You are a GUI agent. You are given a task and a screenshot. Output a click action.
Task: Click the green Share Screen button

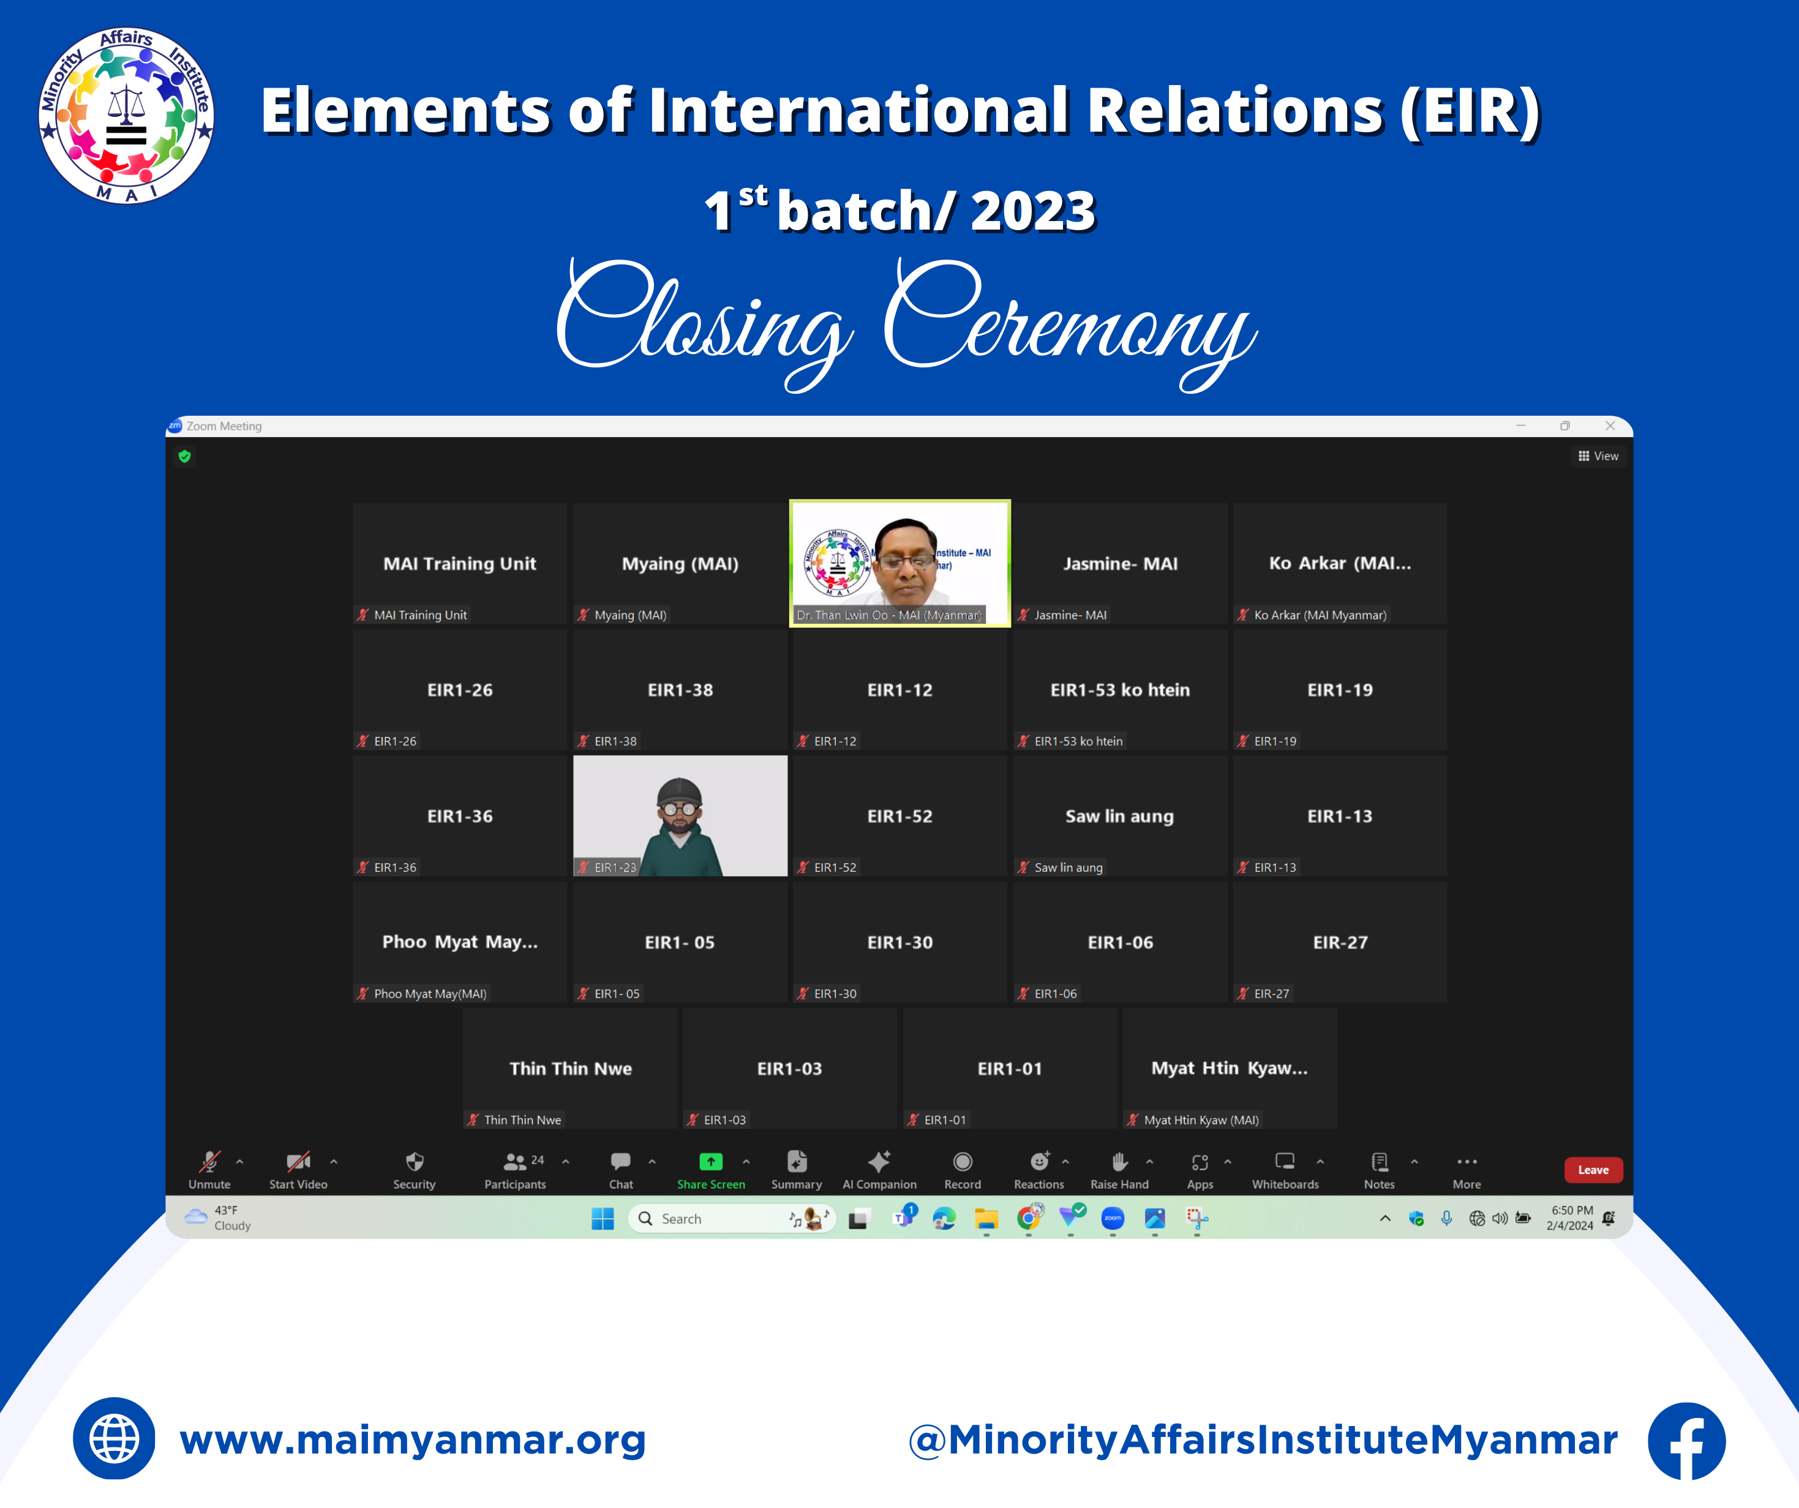coord(711,1171)
